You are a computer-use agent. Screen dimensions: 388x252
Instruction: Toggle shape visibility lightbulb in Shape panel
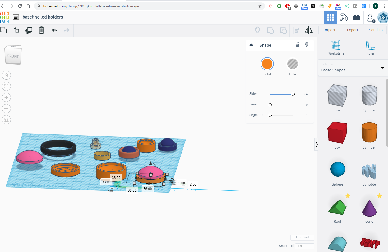[307, 45]
